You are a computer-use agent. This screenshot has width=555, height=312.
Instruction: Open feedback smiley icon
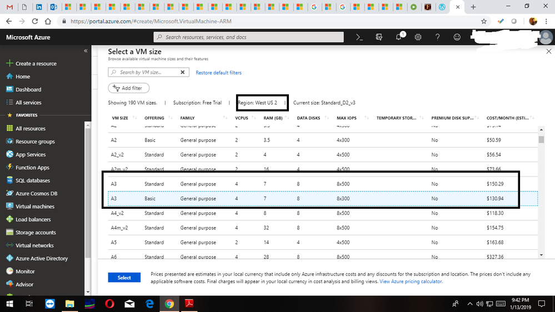pyautogui.click(x=457, y=37)
